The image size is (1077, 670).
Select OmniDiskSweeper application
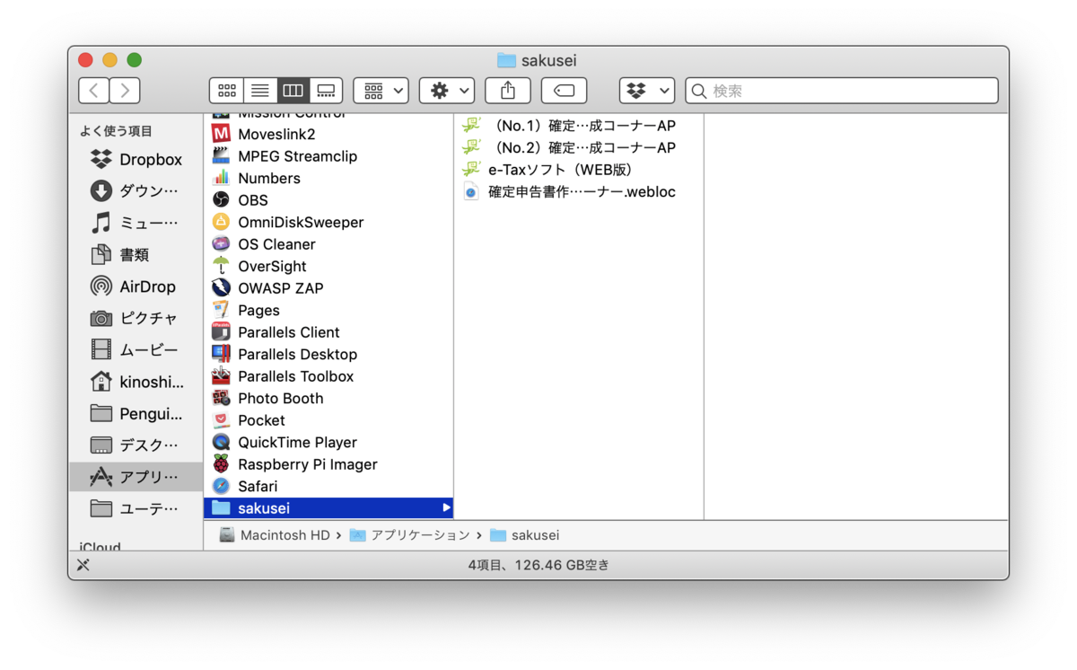tap(328, 223)
